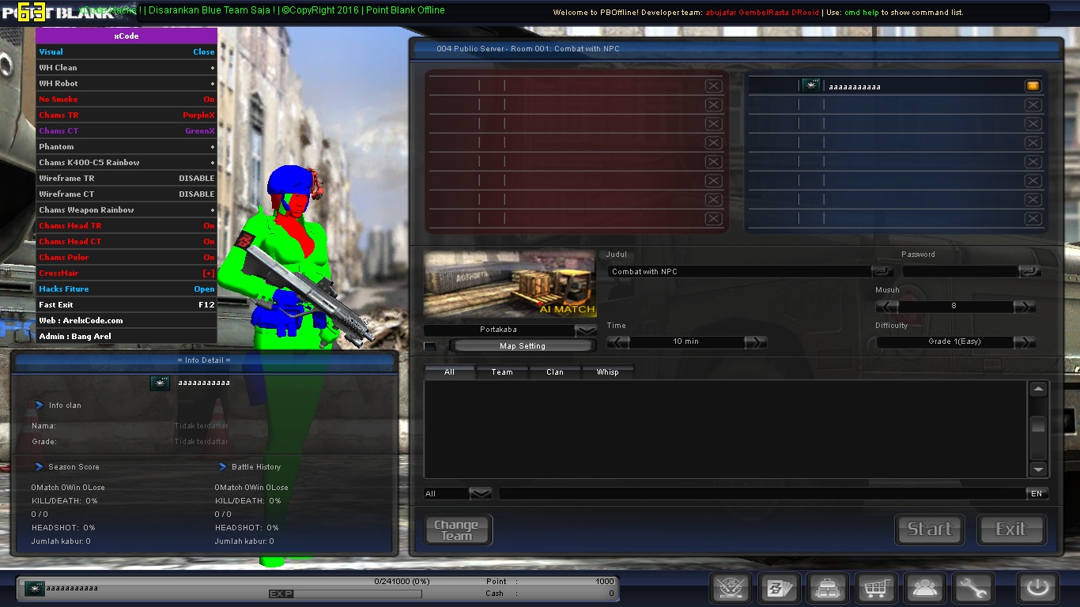Close the first red team slot
The width and height of the screenshot is (1080, 607).
tap(713, 86)
